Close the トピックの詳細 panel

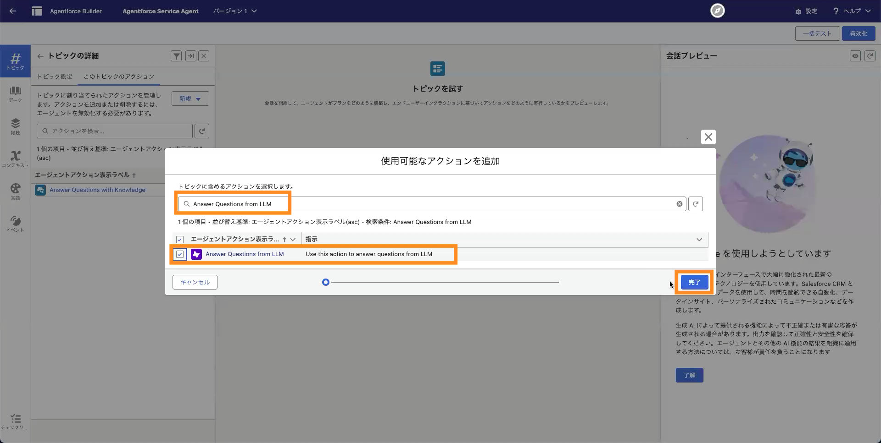(x=204, y=56)
